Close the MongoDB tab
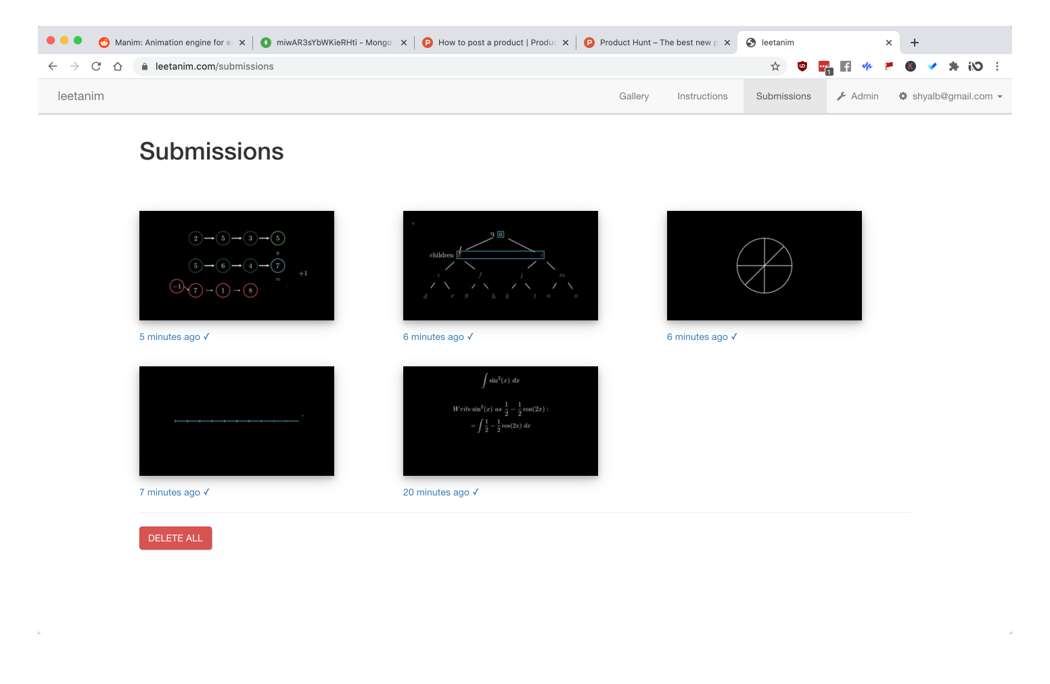The width and height of the screenshot is (1050, 684). point(404,43)
